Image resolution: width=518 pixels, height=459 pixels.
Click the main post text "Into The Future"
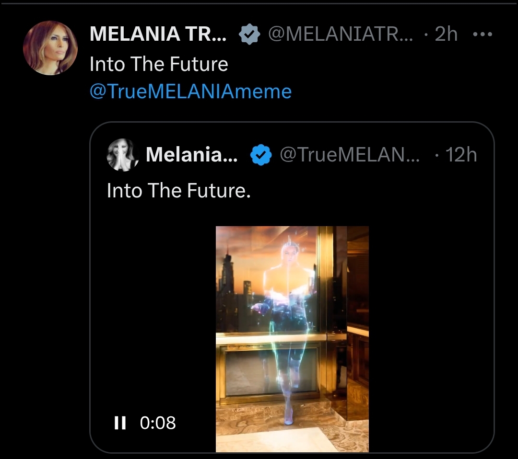159,64
